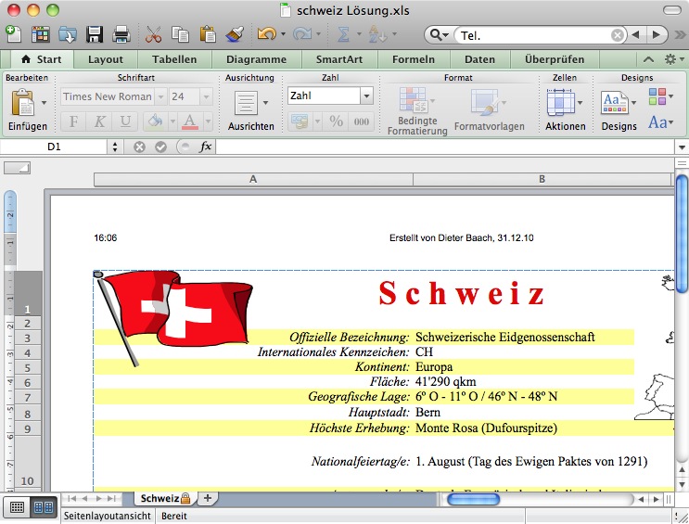Open the cell name box dropdown
The height and width of the screenshot is (524, 689).
tap(115, 147)
